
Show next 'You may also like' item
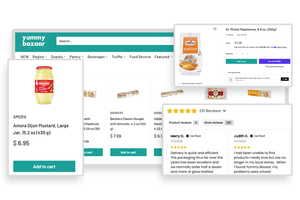[x=288, y=73]
